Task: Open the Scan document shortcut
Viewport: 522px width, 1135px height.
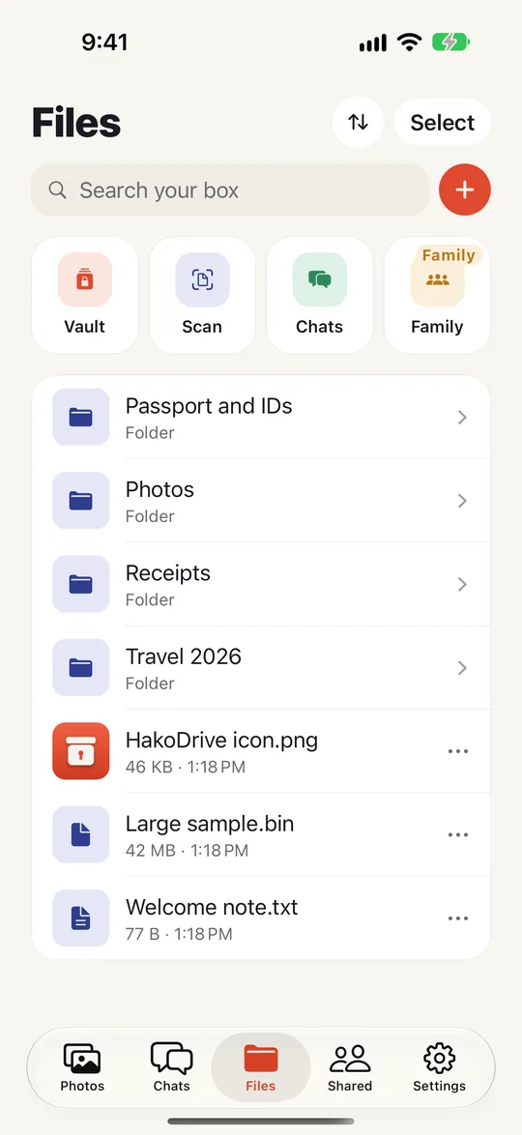Action: (202, 295)
